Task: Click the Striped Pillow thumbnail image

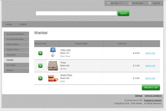Action: [53, 78]
